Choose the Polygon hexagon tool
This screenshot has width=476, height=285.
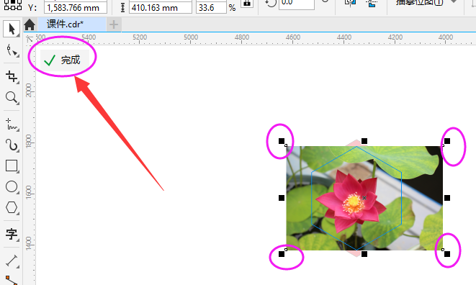12,207
